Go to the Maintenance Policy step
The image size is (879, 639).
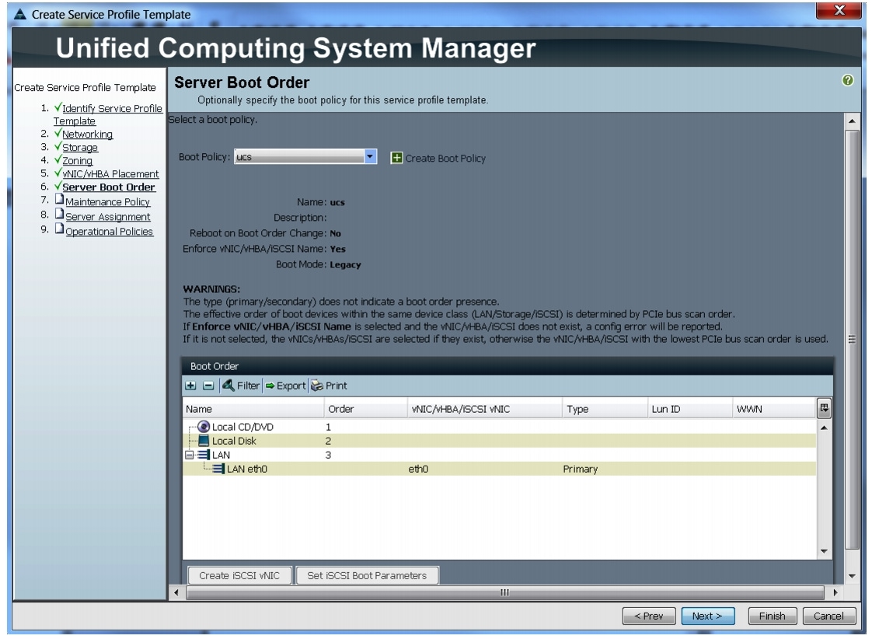107,202
